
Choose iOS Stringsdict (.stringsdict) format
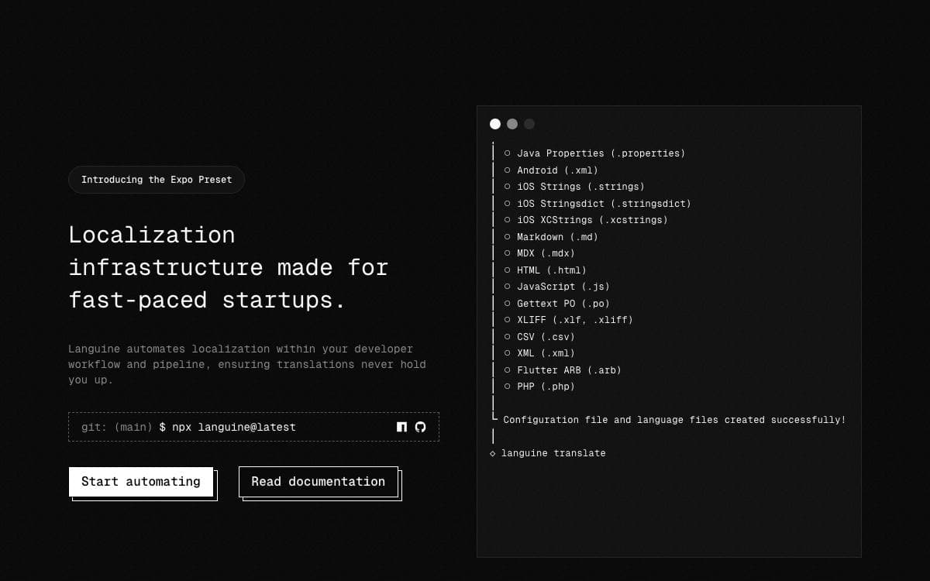click(597, 204)
